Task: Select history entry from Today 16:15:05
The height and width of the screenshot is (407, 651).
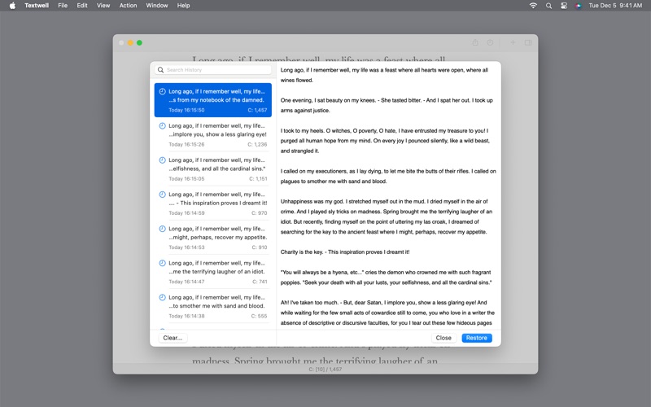Action: (213, 169)
